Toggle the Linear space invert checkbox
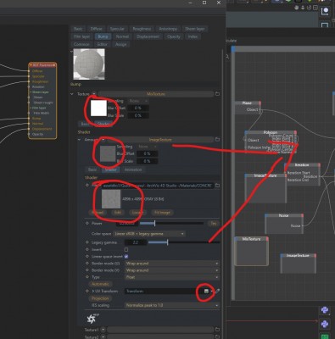The height and width of the screenshot is (339, 335). pyautogui.click(x=126, y=257)
